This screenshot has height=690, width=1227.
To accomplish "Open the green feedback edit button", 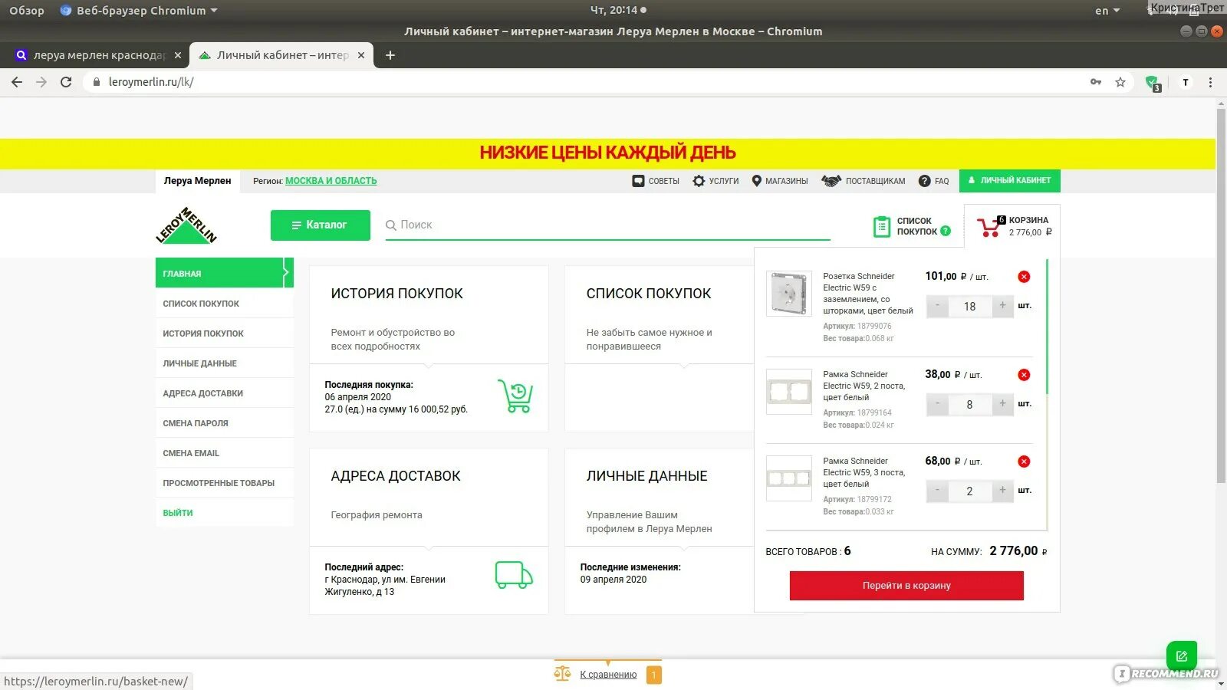I will pos(1182,656).
